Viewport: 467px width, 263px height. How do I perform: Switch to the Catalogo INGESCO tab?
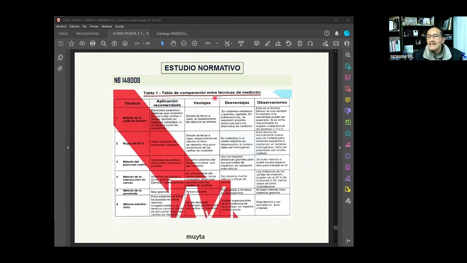coord(173,33)
